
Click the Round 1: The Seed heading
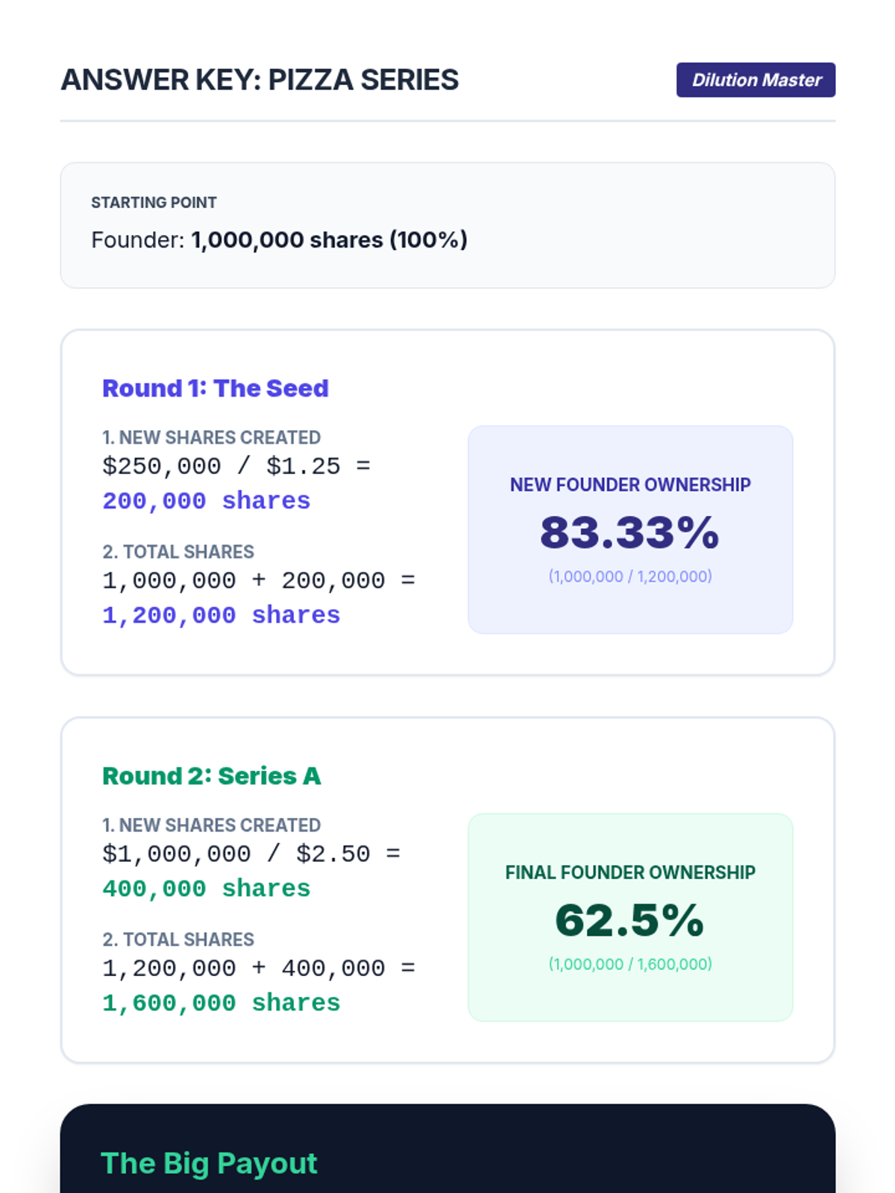click(215, 388)
